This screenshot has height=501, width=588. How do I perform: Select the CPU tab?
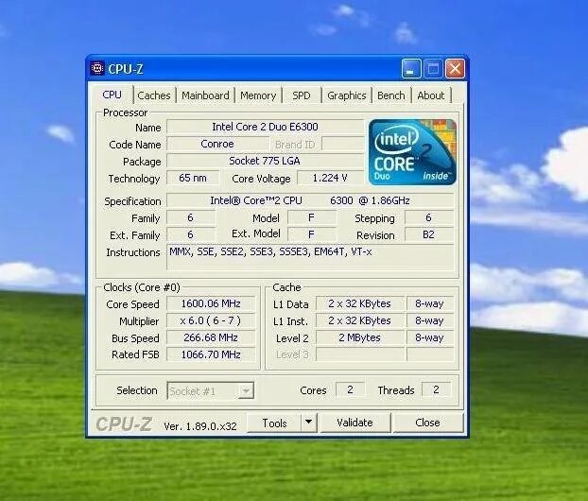click(x=112, y=95)
